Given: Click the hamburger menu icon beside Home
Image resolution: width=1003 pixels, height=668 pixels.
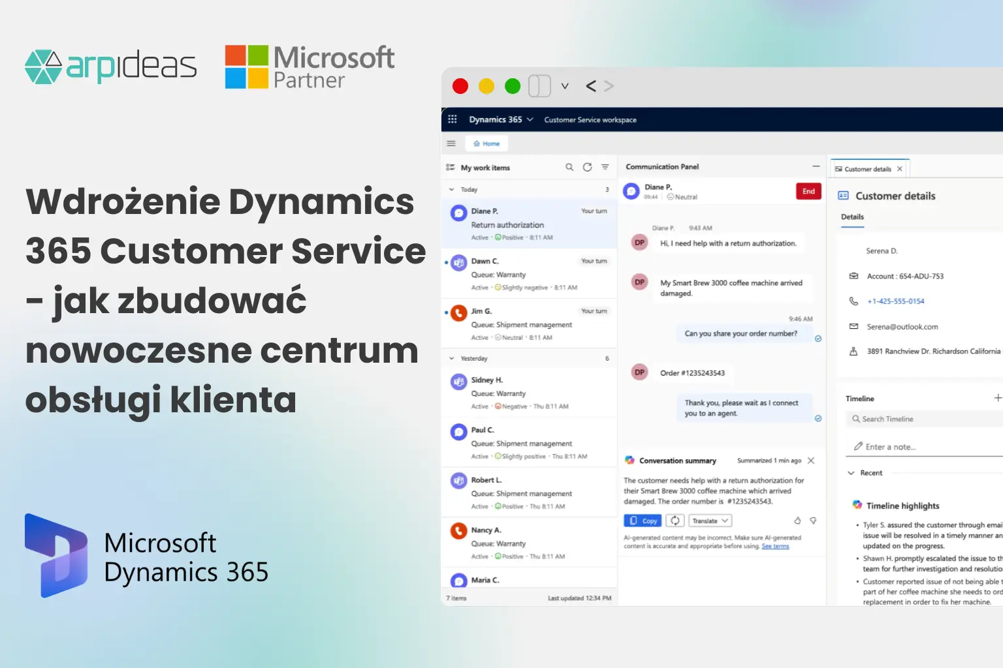Looking at the screenshot, I should (x=451, y=144).
